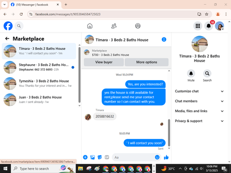
Task: Click the Facebook search magnifier icon
Action: pyautogui.click(x=19, y=26)
